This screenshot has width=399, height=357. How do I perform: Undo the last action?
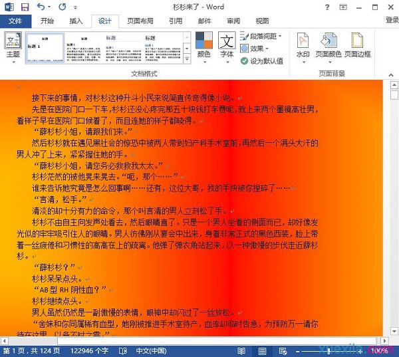[41, 7]
